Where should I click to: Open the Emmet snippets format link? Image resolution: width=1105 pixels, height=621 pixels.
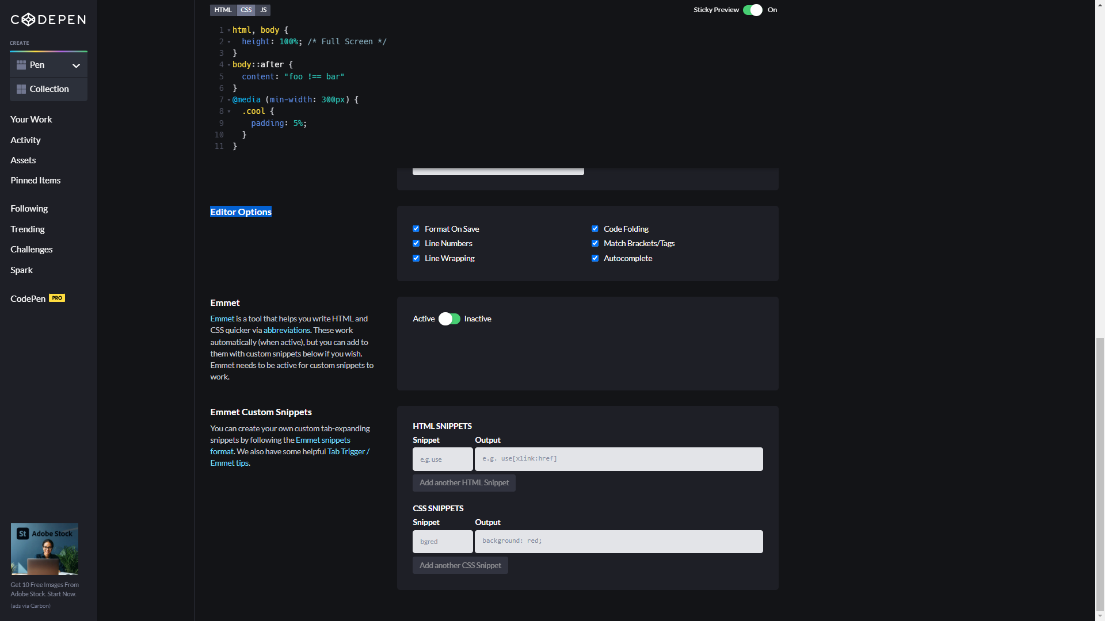click(x=323, y=440)
